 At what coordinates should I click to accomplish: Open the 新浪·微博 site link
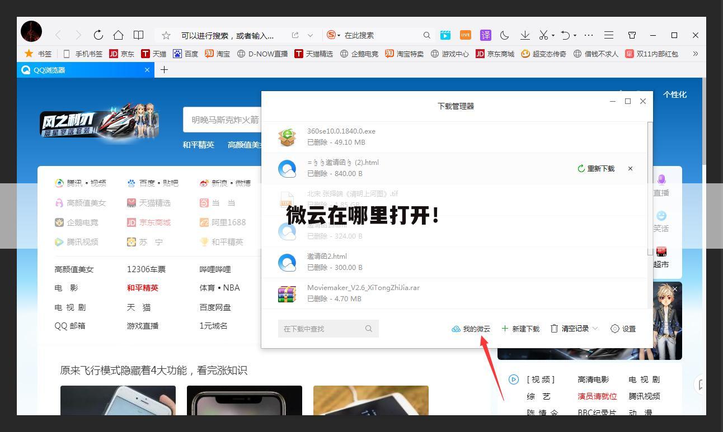coord(225,183)
